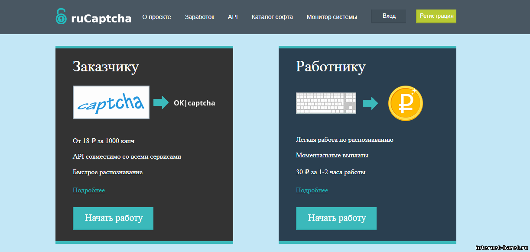Viewport: 530px width, 252px height.
Task: Click the teal arrow beside the captcha image
Action: point(161,102)
